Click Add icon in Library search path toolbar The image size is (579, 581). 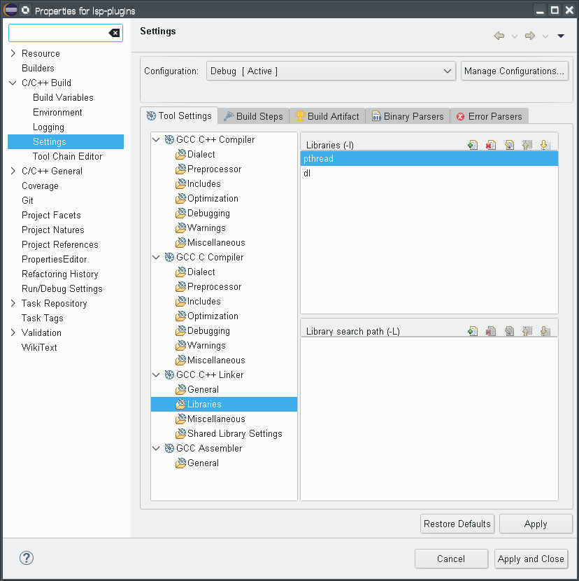point(473,331)
